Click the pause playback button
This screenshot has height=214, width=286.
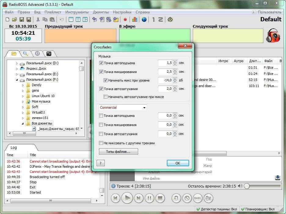[x=149, y=198]
